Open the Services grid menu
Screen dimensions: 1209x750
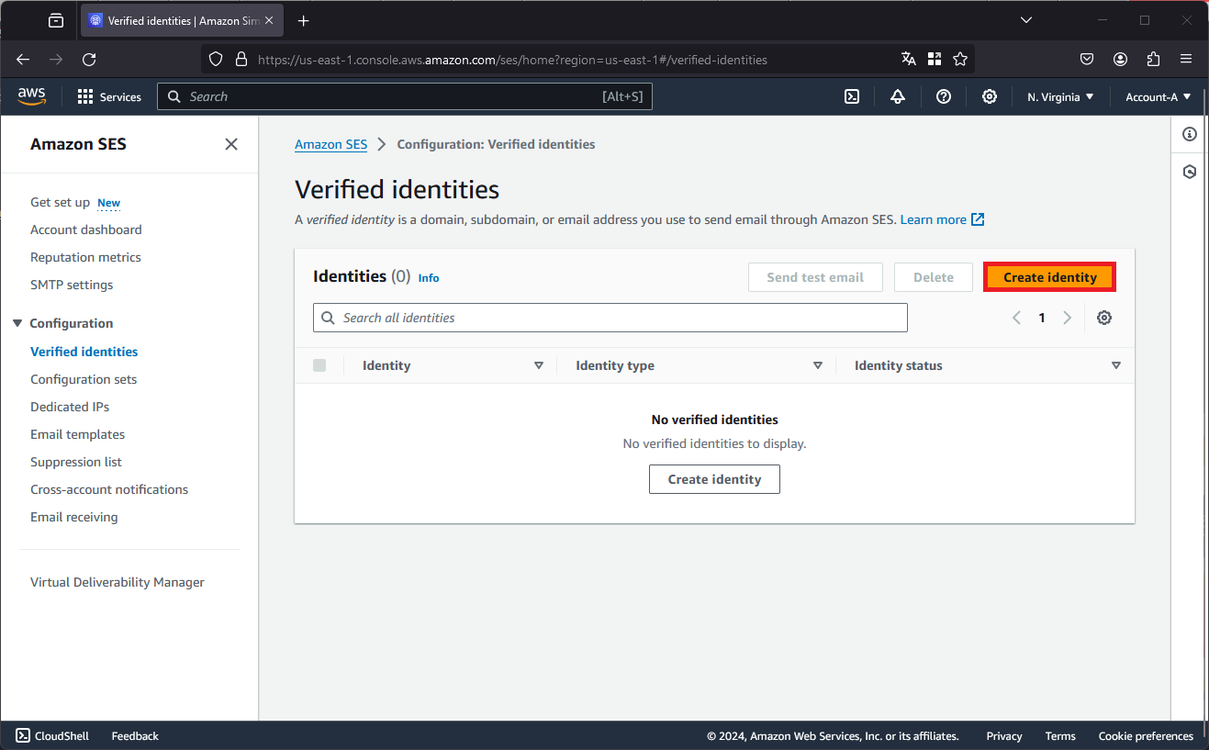[x=109, y=96]
